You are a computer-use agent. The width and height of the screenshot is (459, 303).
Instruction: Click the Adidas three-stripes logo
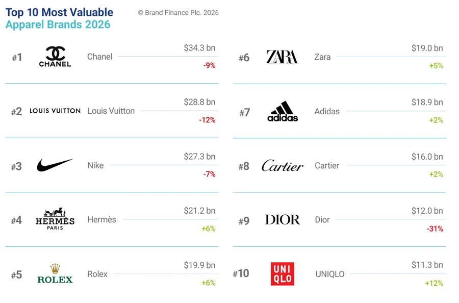[x=283, y=111]
